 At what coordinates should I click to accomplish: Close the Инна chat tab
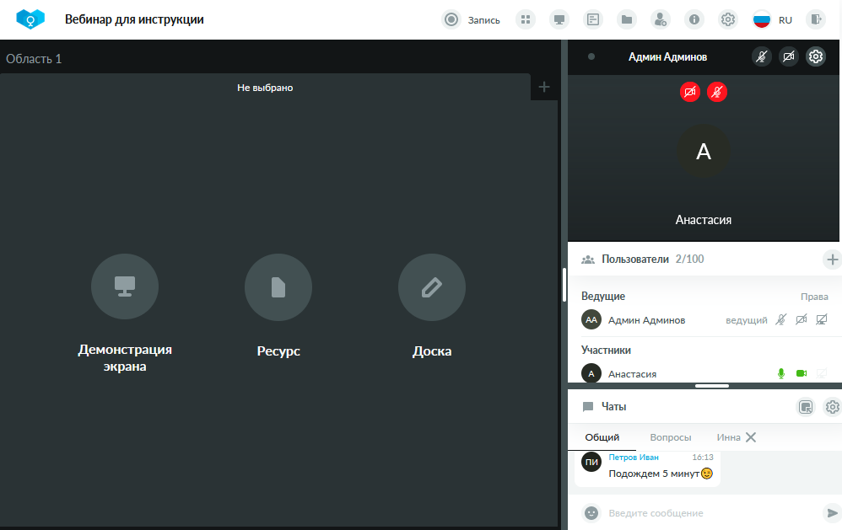[751, 437]
